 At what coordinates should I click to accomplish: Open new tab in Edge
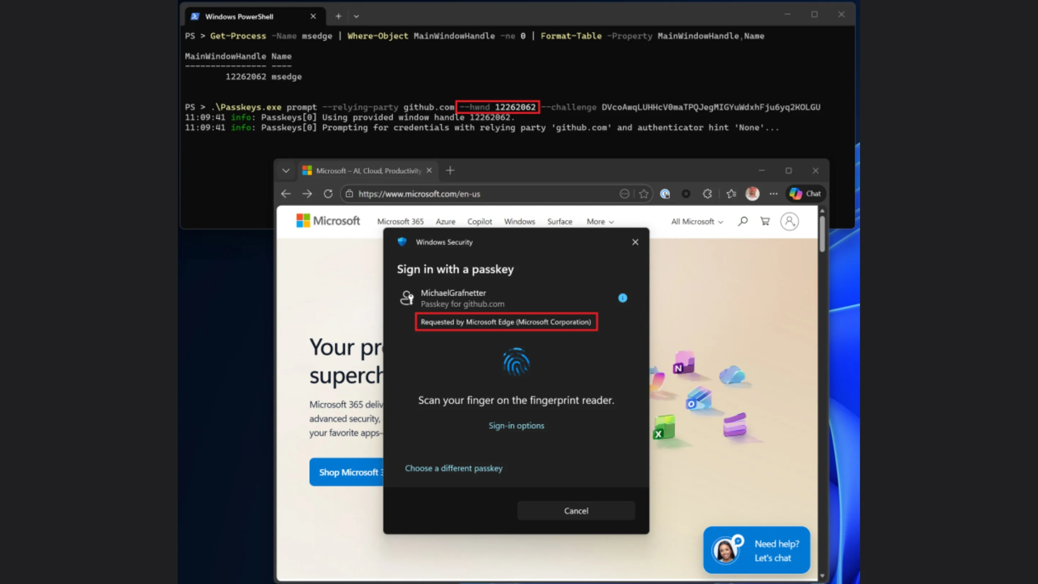[450, 171]
